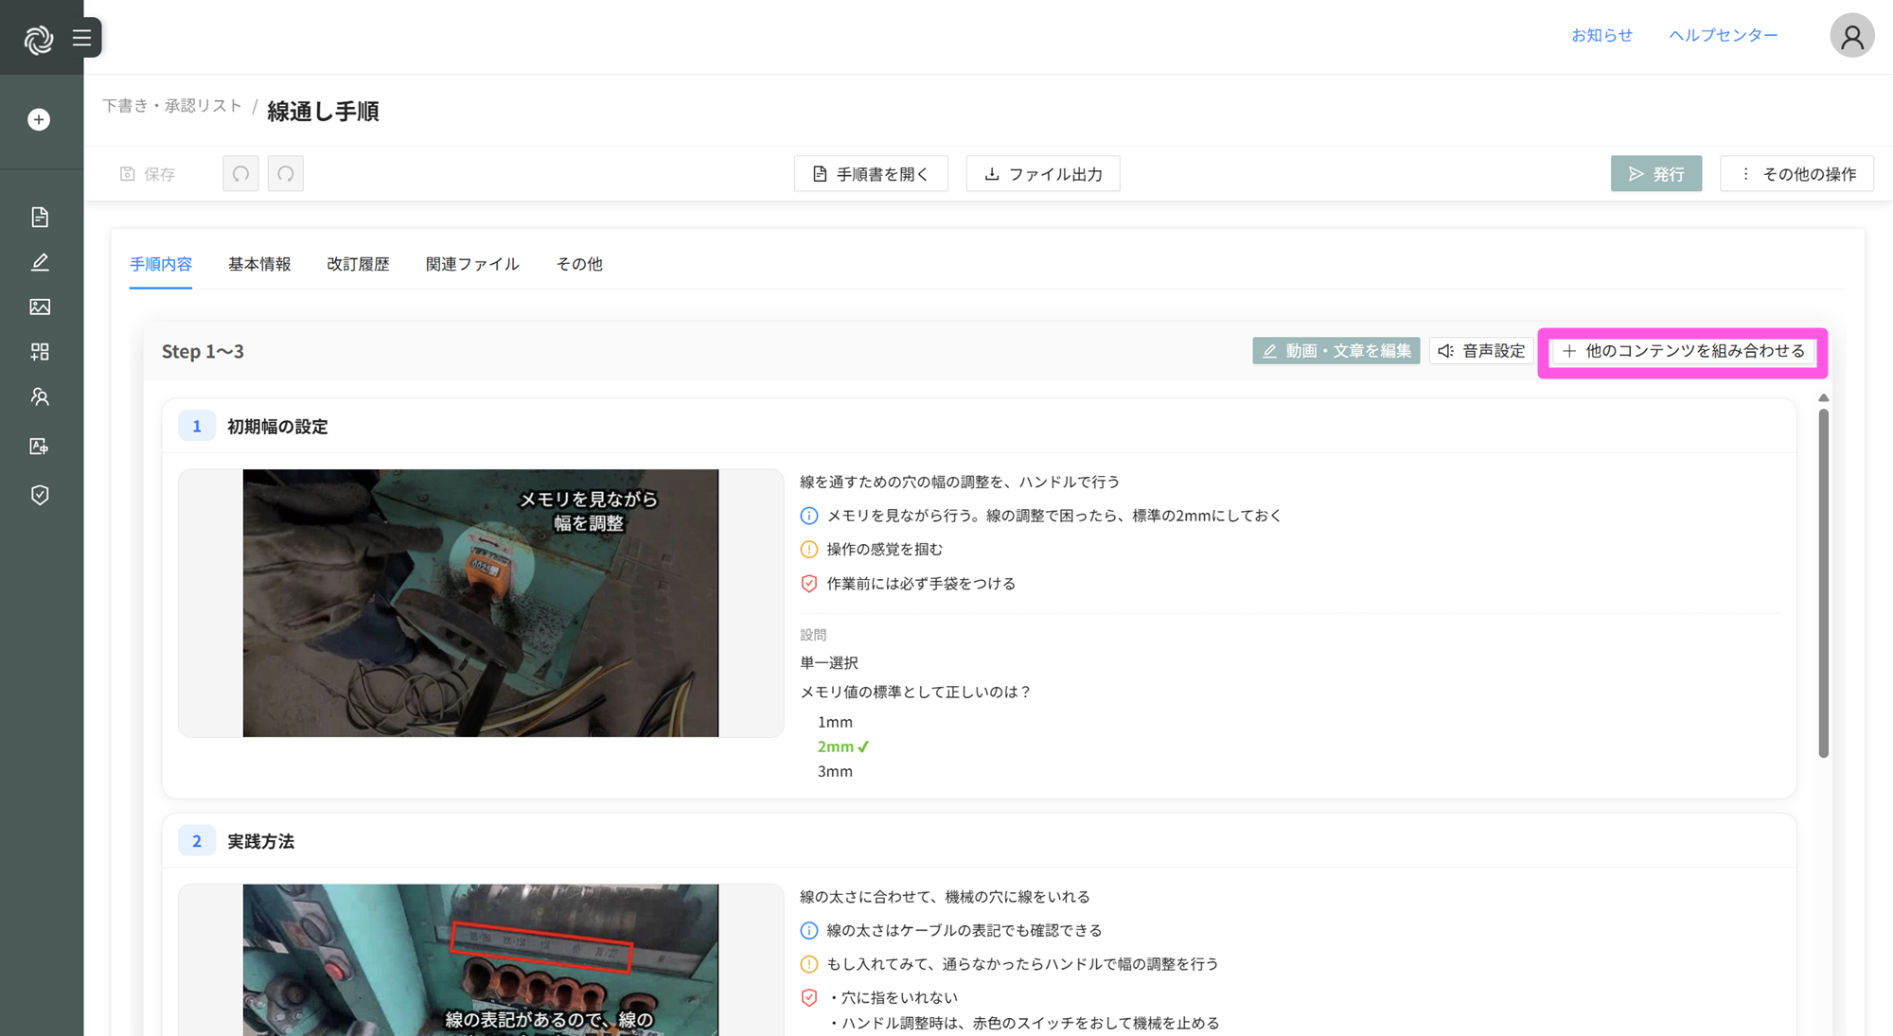Click the grid layout sidebar icon
This screenshot has width=1893, height=1036.
click(x=40, y=352)
